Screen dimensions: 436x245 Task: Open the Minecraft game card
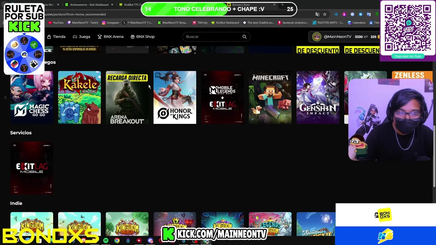tap(270, 97)
